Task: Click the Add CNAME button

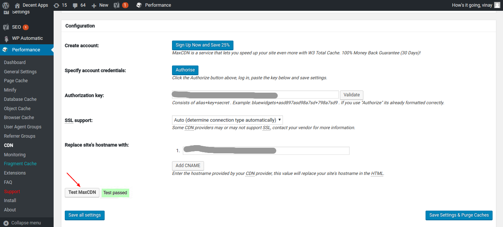Action: tap(188, 166)
